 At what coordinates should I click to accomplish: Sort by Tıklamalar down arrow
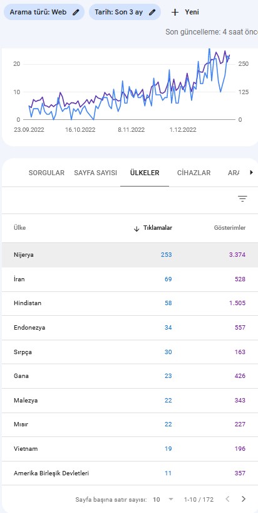click(137, 229)
